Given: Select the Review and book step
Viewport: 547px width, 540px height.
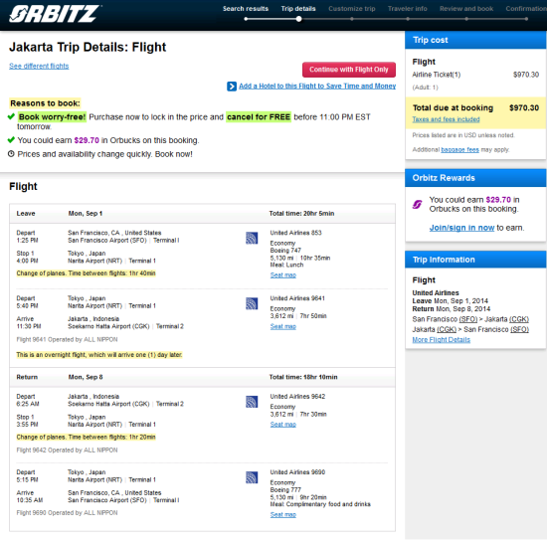Looking at the screenshot, I should pyautogui.click(x=466, y=9).
